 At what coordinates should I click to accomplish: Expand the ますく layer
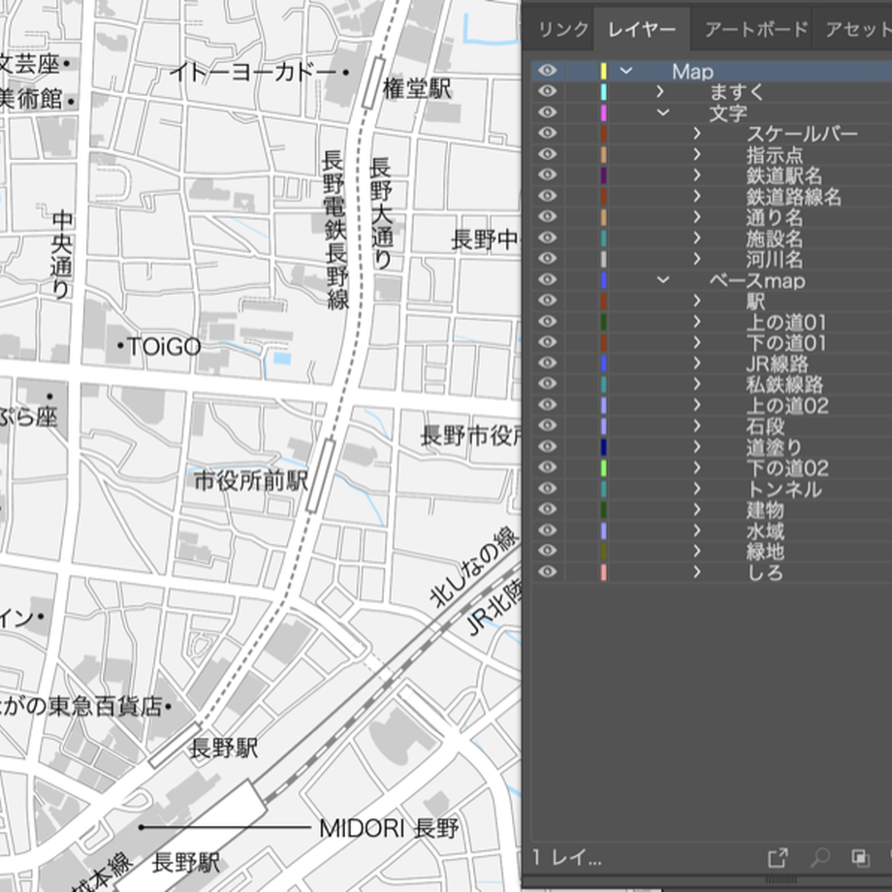(x=660, y=91)
